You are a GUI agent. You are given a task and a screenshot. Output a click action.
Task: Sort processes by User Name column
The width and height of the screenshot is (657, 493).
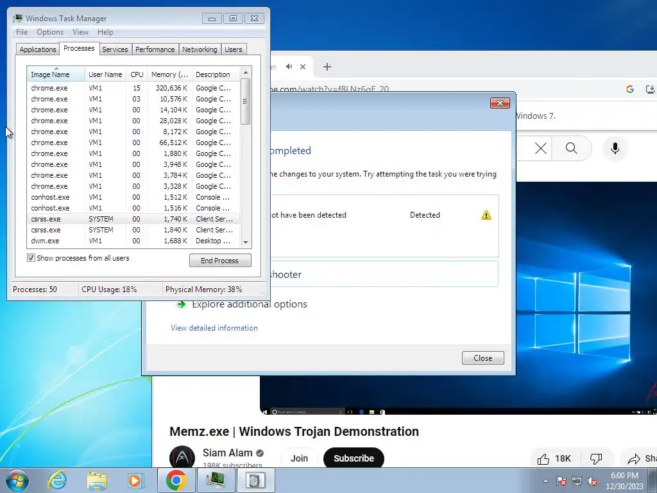click(x=105, y=74)
